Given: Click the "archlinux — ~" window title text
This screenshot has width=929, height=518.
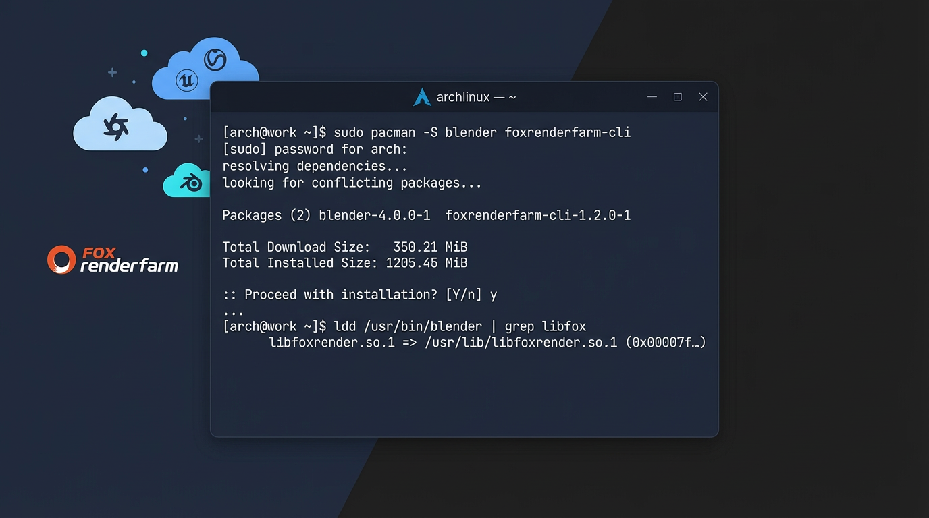Looking at the screenshot, I should click(476, 97).
